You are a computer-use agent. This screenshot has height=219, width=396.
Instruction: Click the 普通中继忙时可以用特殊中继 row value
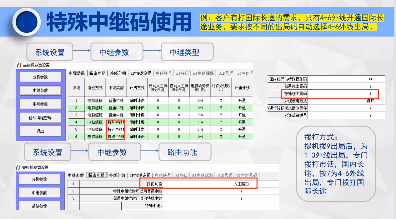[x=221, y=198]
